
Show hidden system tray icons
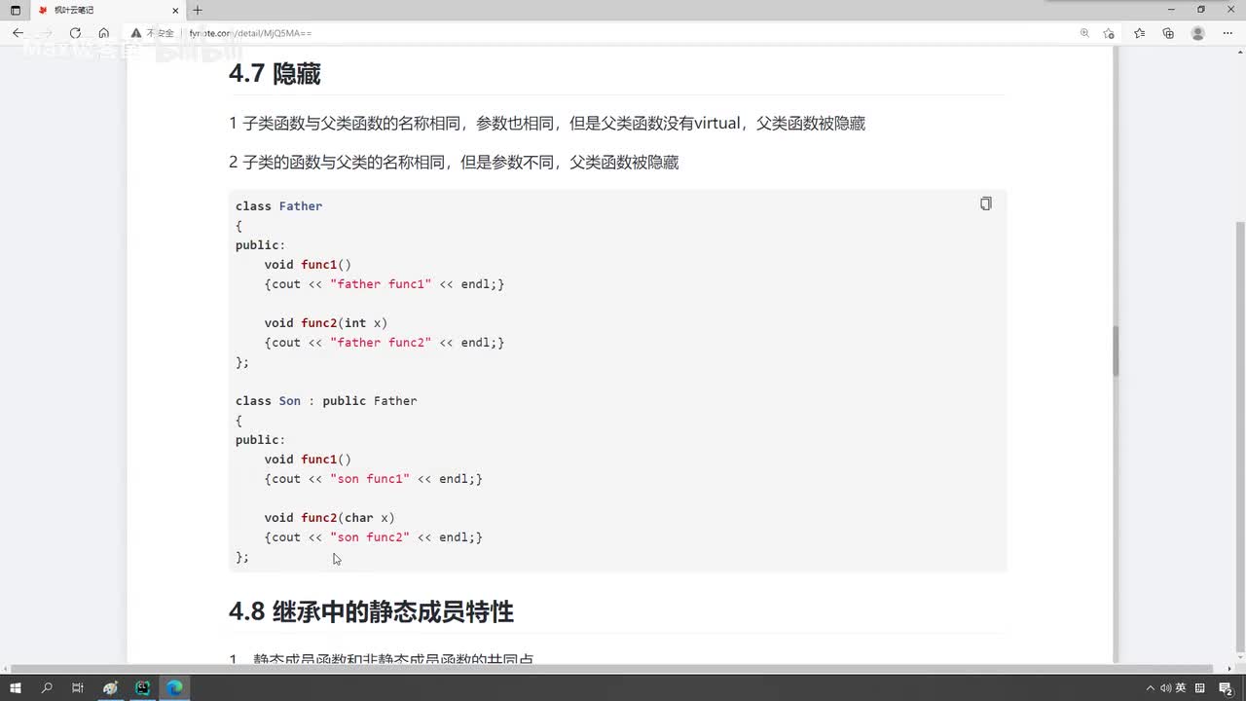(1150, 688)
